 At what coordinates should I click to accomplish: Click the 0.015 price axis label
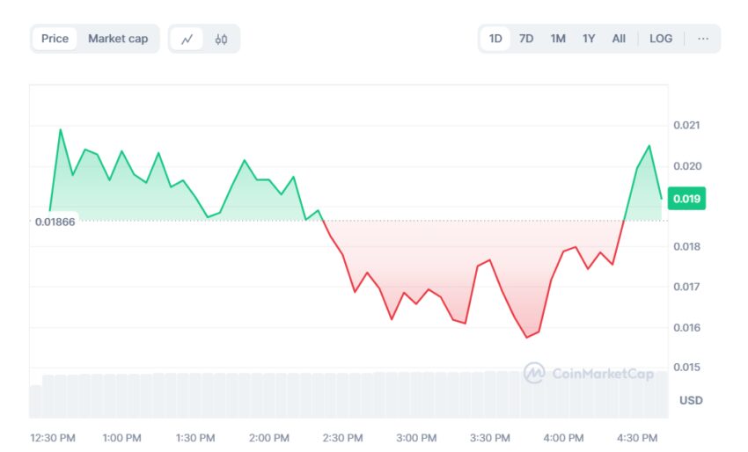click(686, 368)
